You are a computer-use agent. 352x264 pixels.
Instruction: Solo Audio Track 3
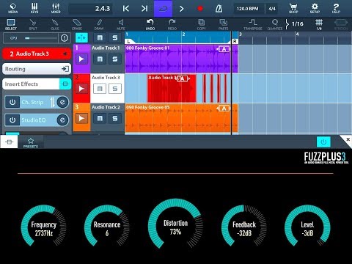115,89
